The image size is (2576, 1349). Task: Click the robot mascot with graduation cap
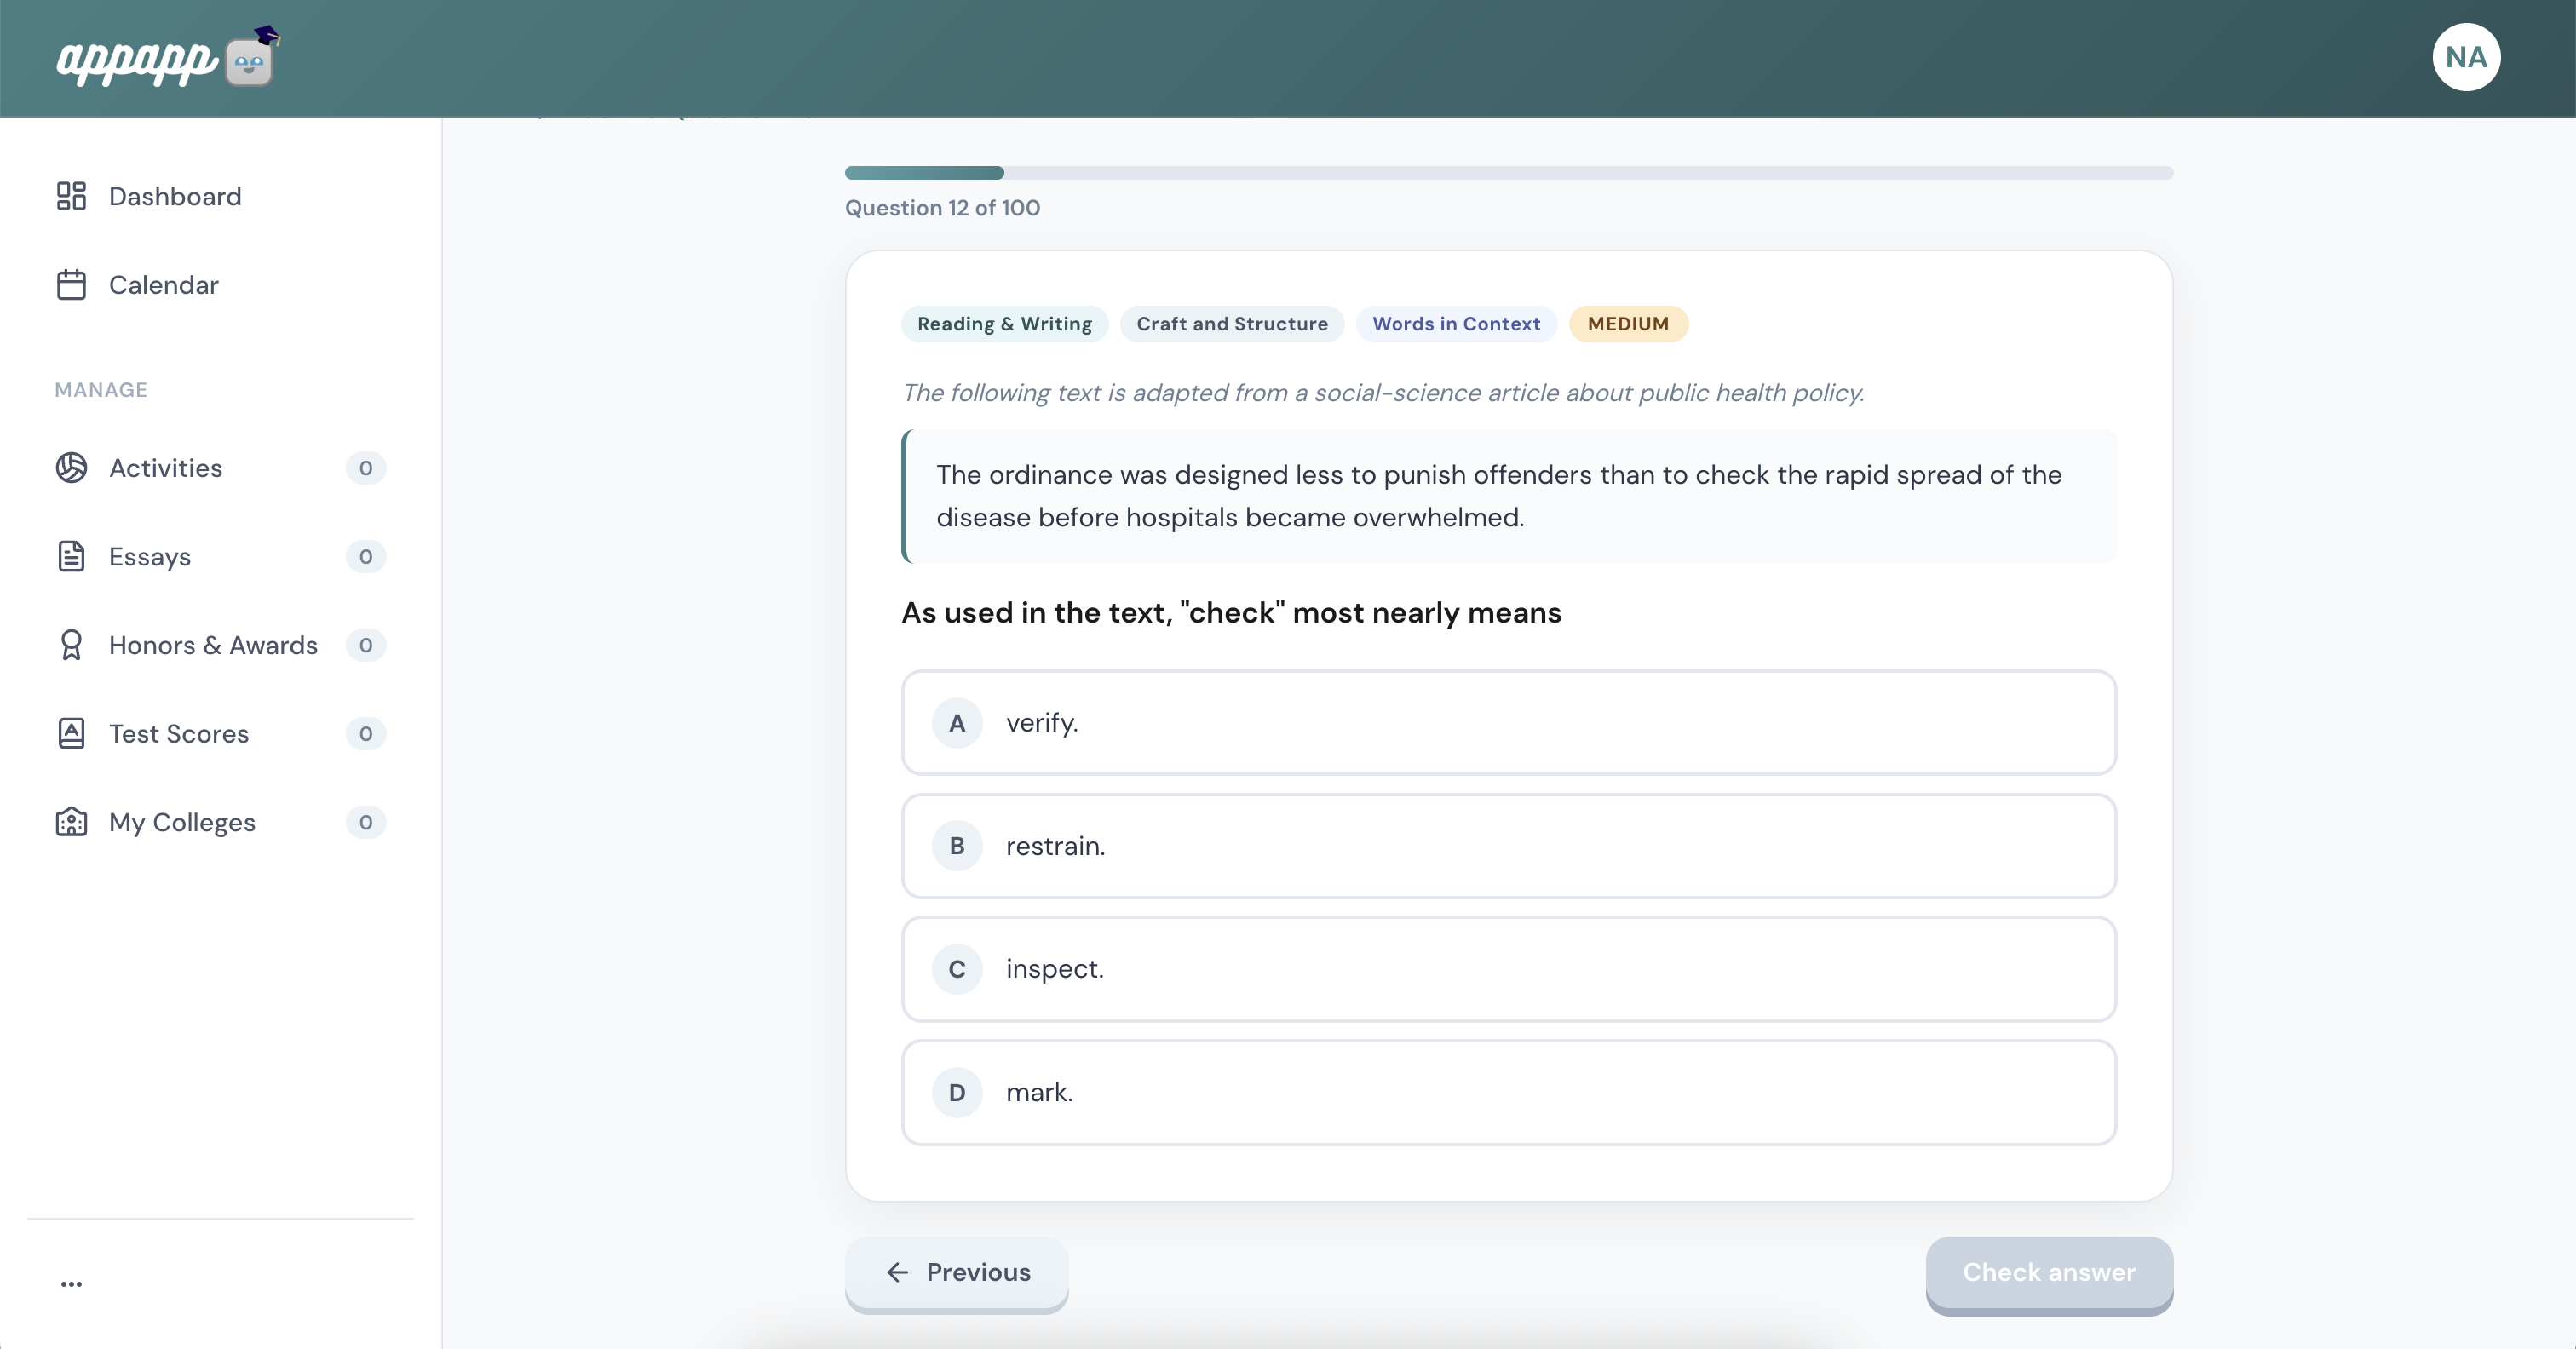click(253, 57)
